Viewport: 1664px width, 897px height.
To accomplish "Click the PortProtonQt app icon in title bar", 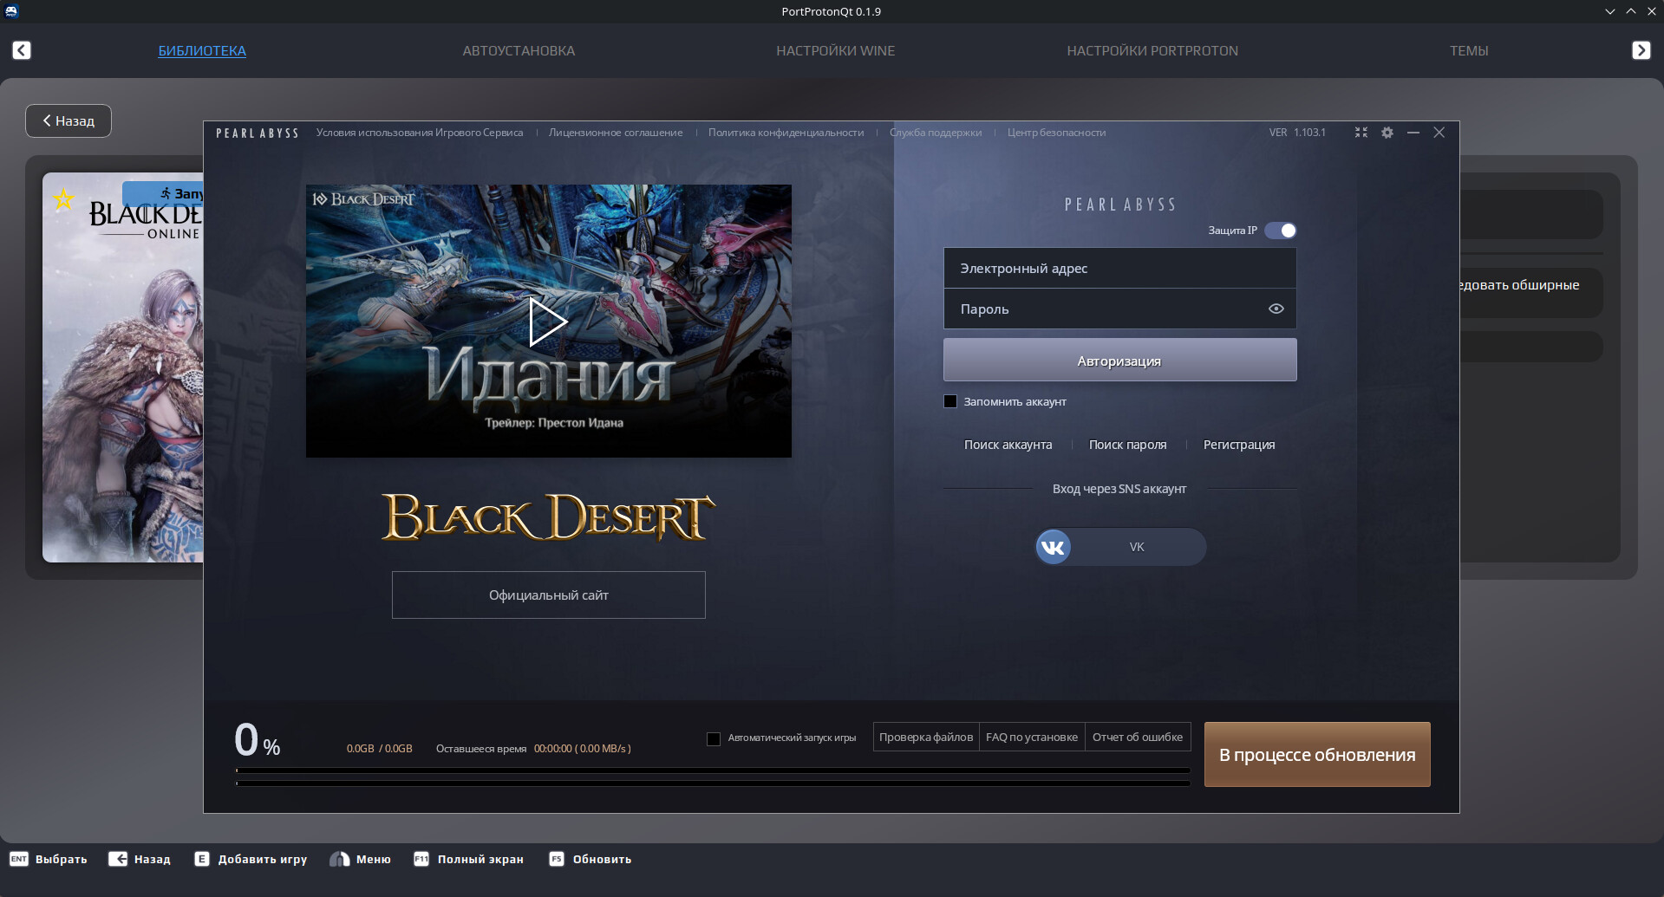I will (x=12, y=11).
